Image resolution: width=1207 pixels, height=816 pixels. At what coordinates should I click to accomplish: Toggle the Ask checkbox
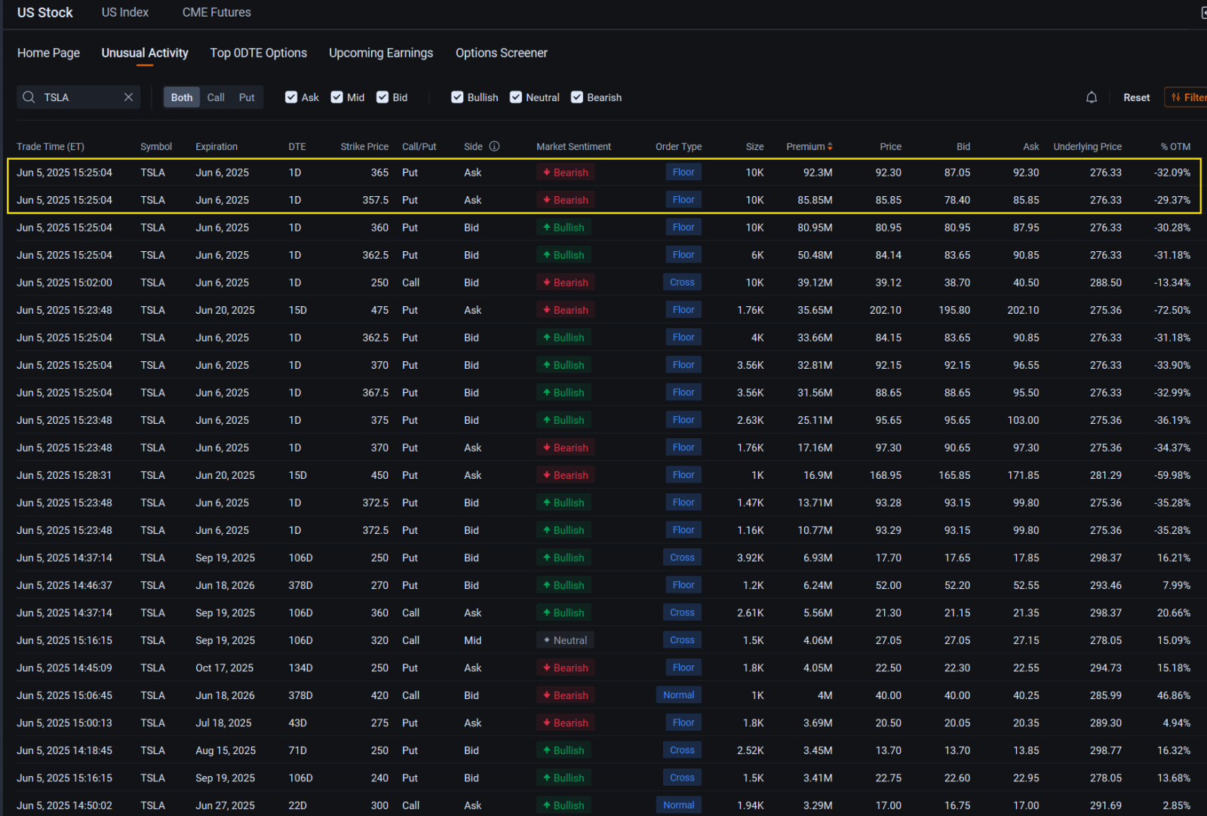pos(291,97)
